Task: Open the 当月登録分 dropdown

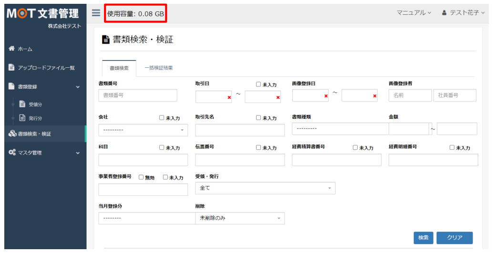Action: pos(147,218)
